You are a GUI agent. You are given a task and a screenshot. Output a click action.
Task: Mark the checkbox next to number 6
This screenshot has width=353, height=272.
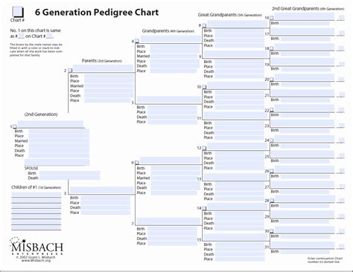pos(137,163)
